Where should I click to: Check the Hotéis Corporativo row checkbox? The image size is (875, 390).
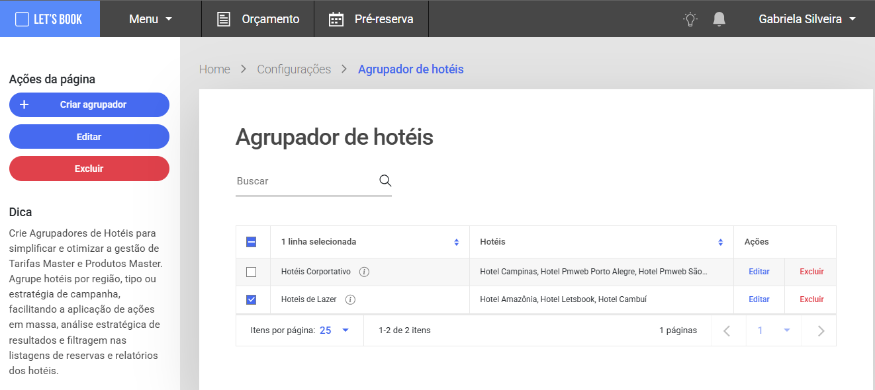(x=251, y=272)
